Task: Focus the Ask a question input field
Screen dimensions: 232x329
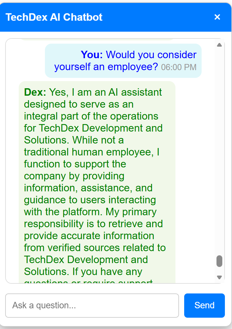Action: [92, 305]
